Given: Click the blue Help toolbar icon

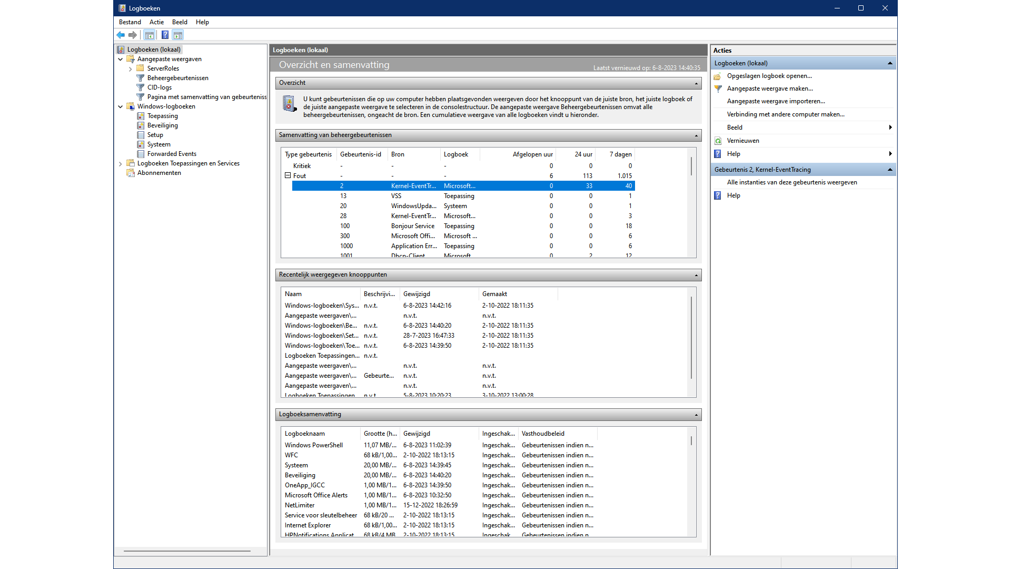Looking at the screenshot, I should tap(165, 35).
